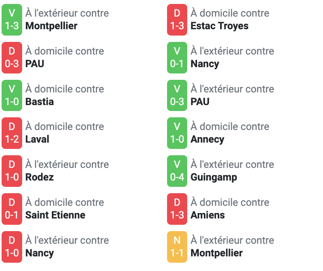Viewport: 323px width, 271px height.
Task: Click the green V 0-1 Nancy badge
Action: click(177, 58)
